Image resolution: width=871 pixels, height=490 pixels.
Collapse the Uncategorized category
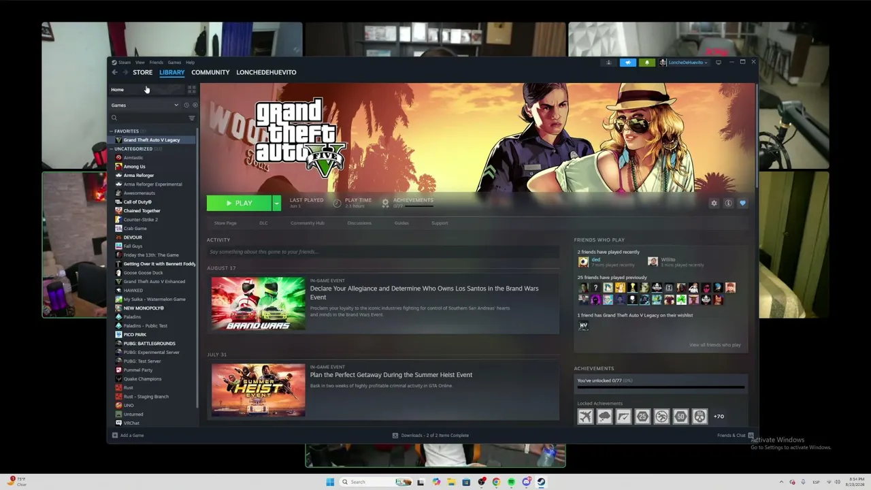111,149
